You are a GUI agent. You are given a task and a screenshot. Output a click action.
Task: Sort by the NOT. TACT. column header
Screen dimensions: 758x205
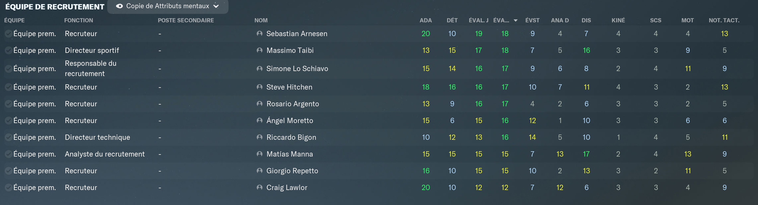[x=724, y=20]
